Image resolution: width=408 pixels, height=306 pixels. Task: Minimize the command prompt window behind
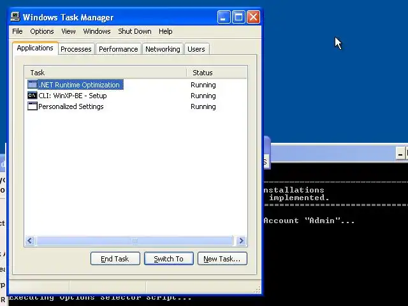(x=400, y=153)
